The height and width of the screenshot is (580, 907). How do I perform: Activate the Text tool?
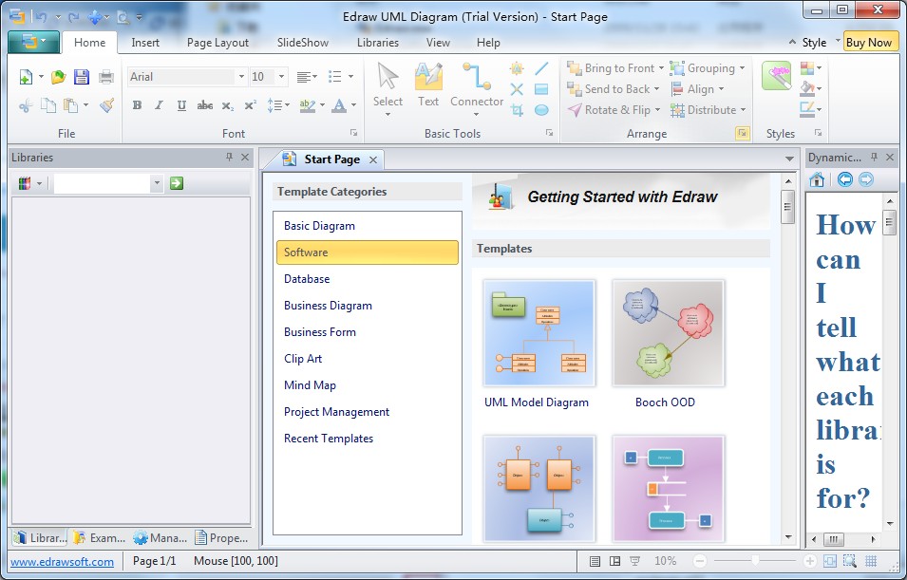428,85
